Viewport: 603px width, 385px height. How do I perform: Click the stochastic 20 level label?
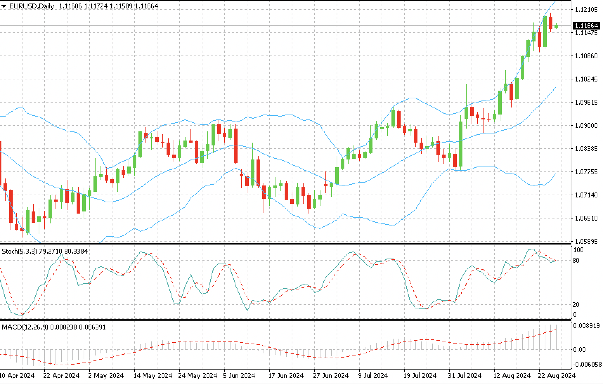(x=576, y=305)
